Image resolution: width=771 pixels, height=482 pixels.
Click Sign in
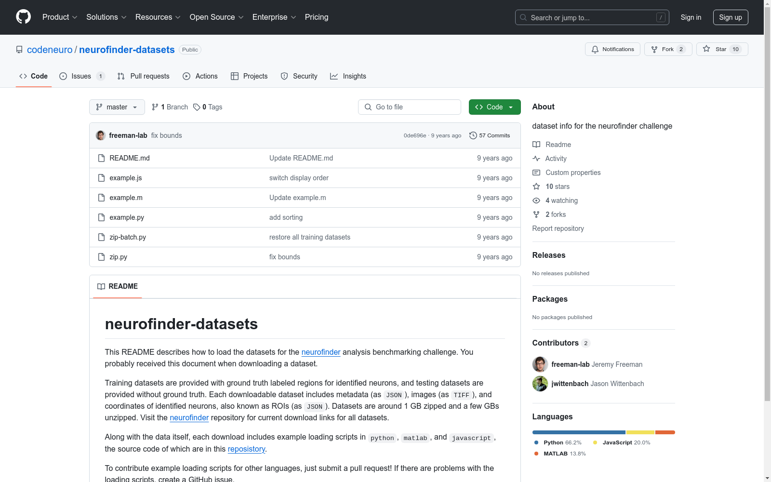(x=691, y=17)
